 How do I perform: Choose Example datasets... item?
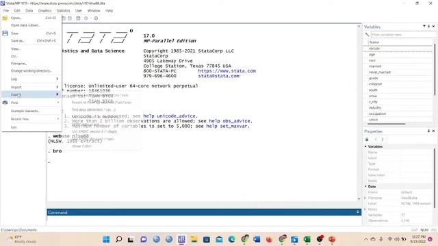click(x=31, y=111)
